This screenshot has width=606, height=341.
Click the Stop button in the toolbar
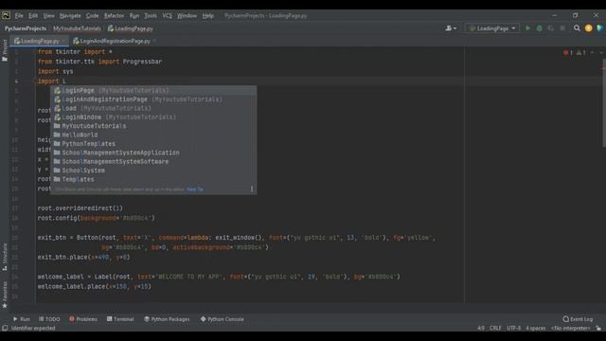pyautogui.click(x=562, y=28)
